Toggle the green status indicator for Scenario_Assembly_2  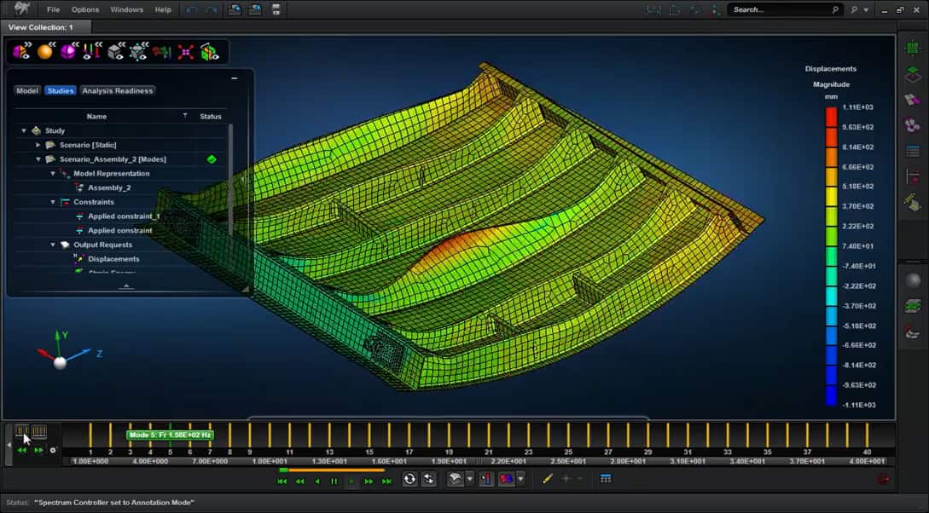(211, 159)
